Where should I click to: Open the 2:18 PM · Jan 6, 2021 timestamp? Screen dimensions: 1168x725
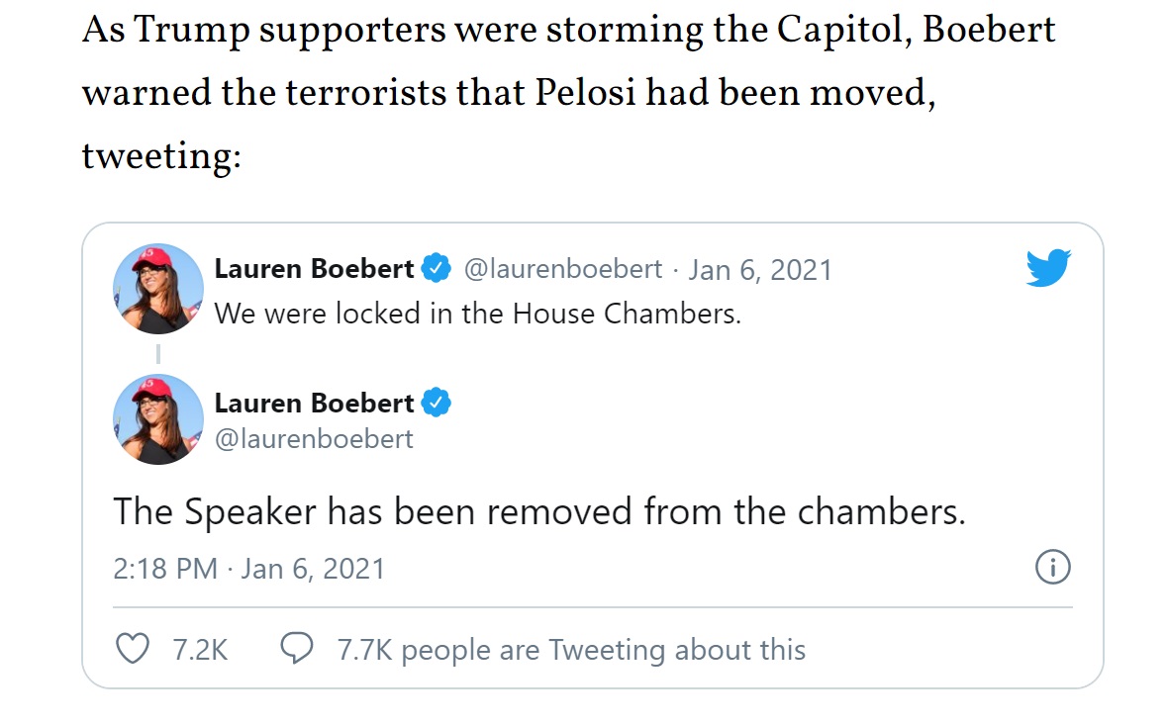tap(248, 569)
